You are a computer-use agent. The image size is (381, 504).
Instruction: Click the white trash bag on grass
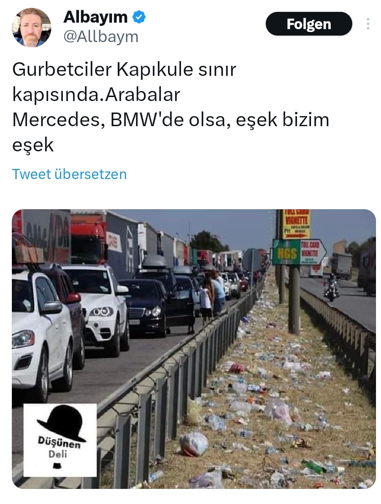(x=194, y=444)
